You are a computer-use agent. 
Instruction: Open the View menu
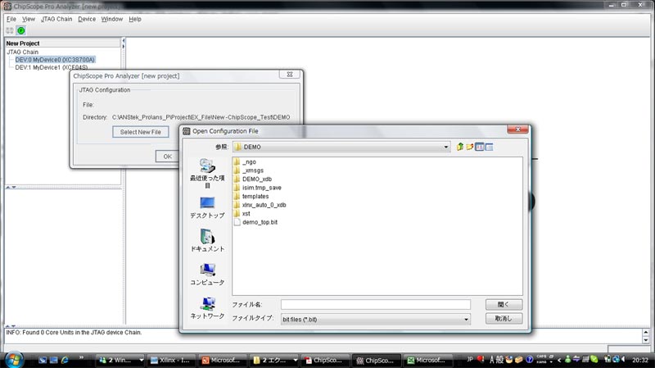(29, 19)
